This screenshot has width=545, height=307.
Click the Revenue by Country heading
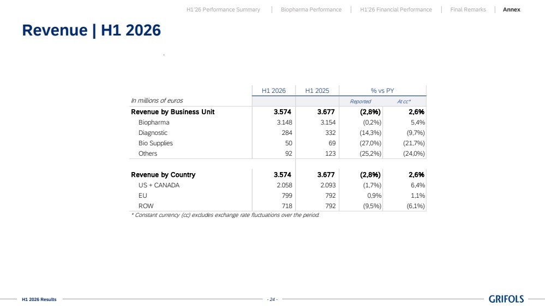pos(163,175)
